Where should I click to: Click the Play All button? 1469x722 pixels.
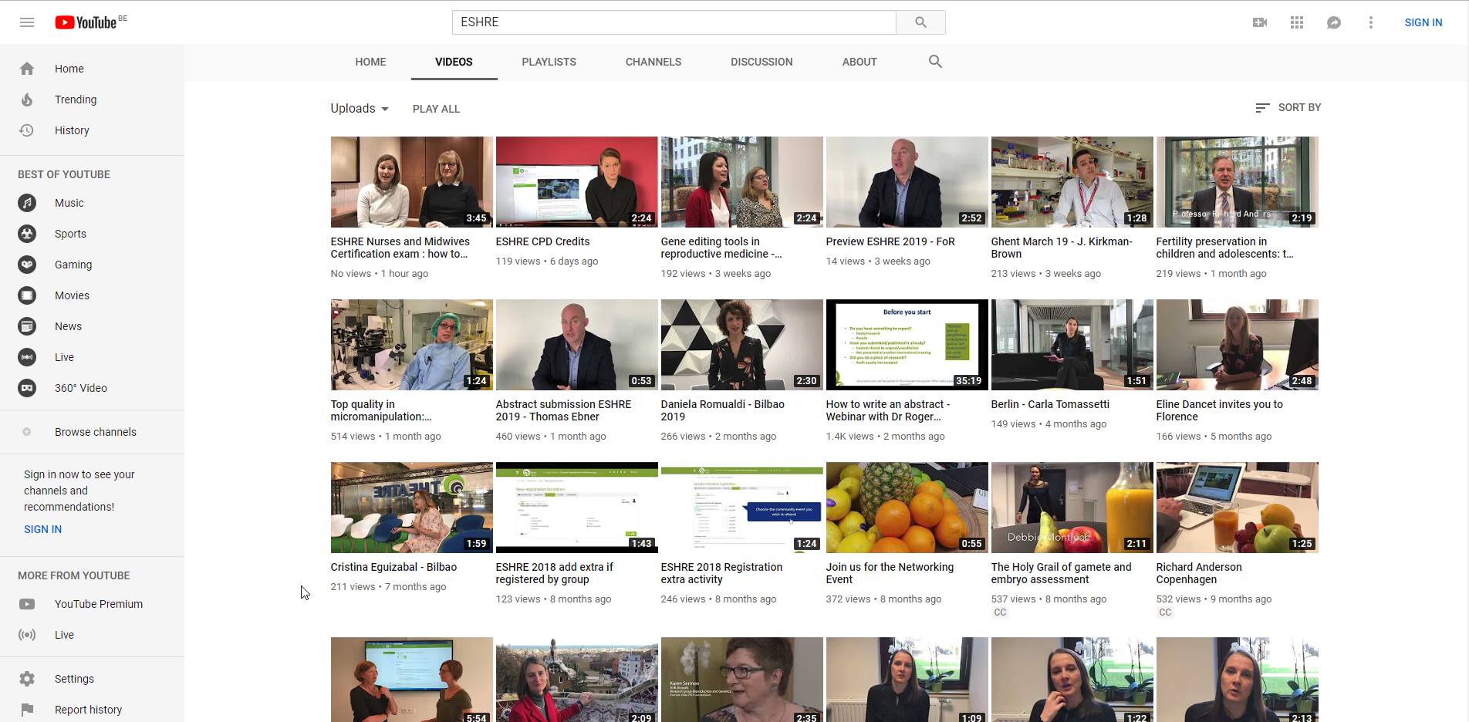[x=436, y=109]
